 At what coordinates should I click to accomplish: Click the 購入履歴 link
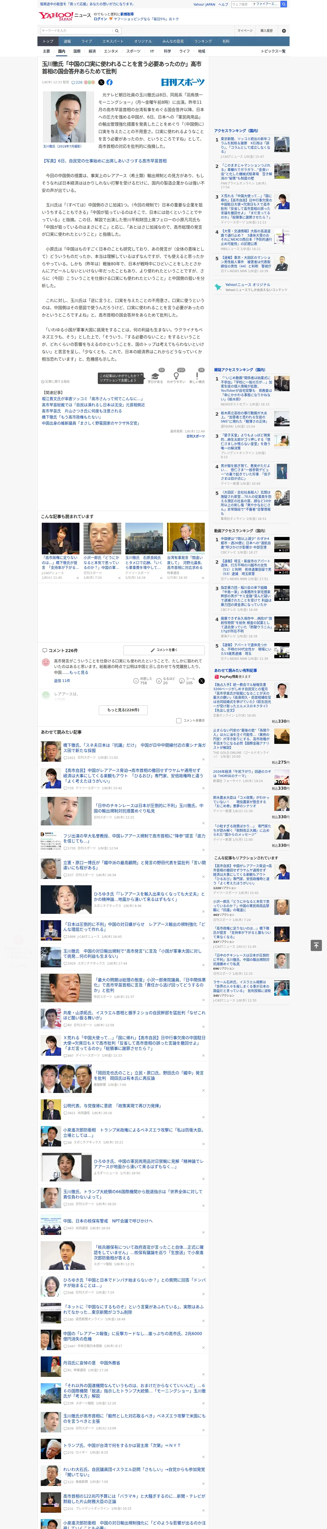point(266,31)
